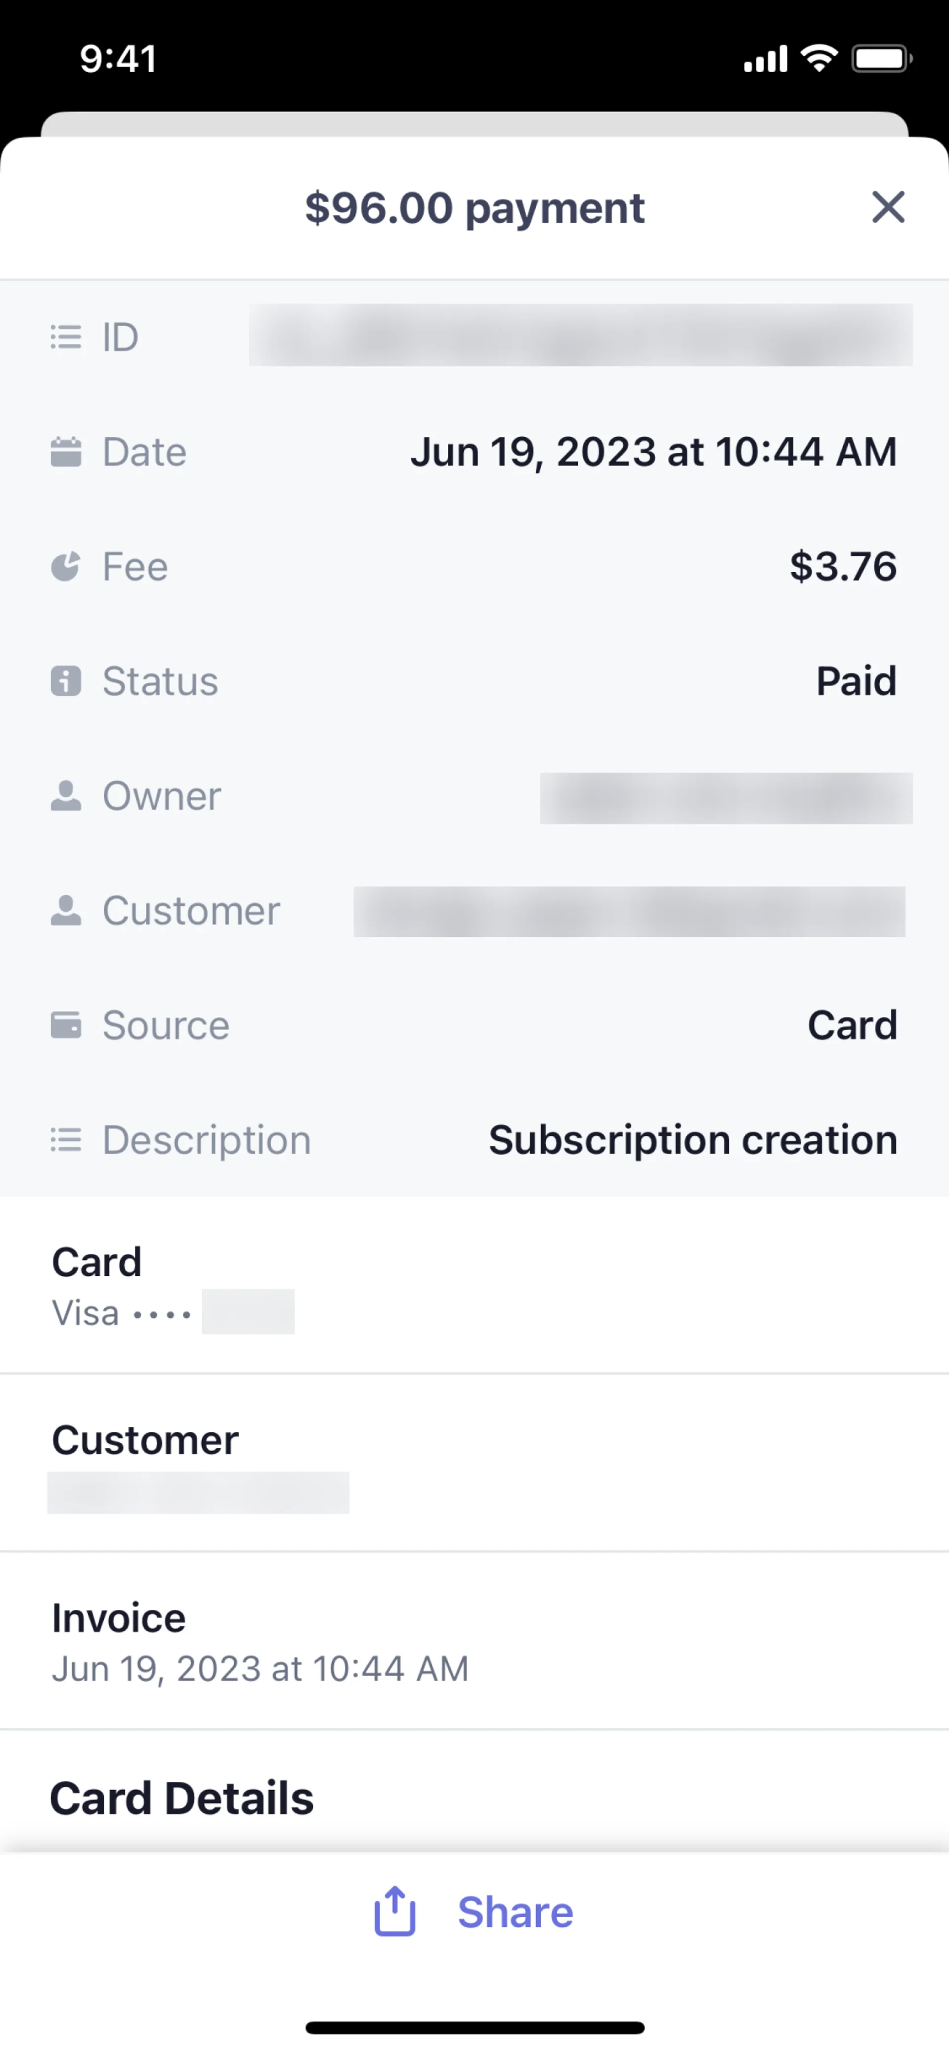Tap the person icon beside Owner
This screenshot has width=949, height=2054.
pos(65,796)
